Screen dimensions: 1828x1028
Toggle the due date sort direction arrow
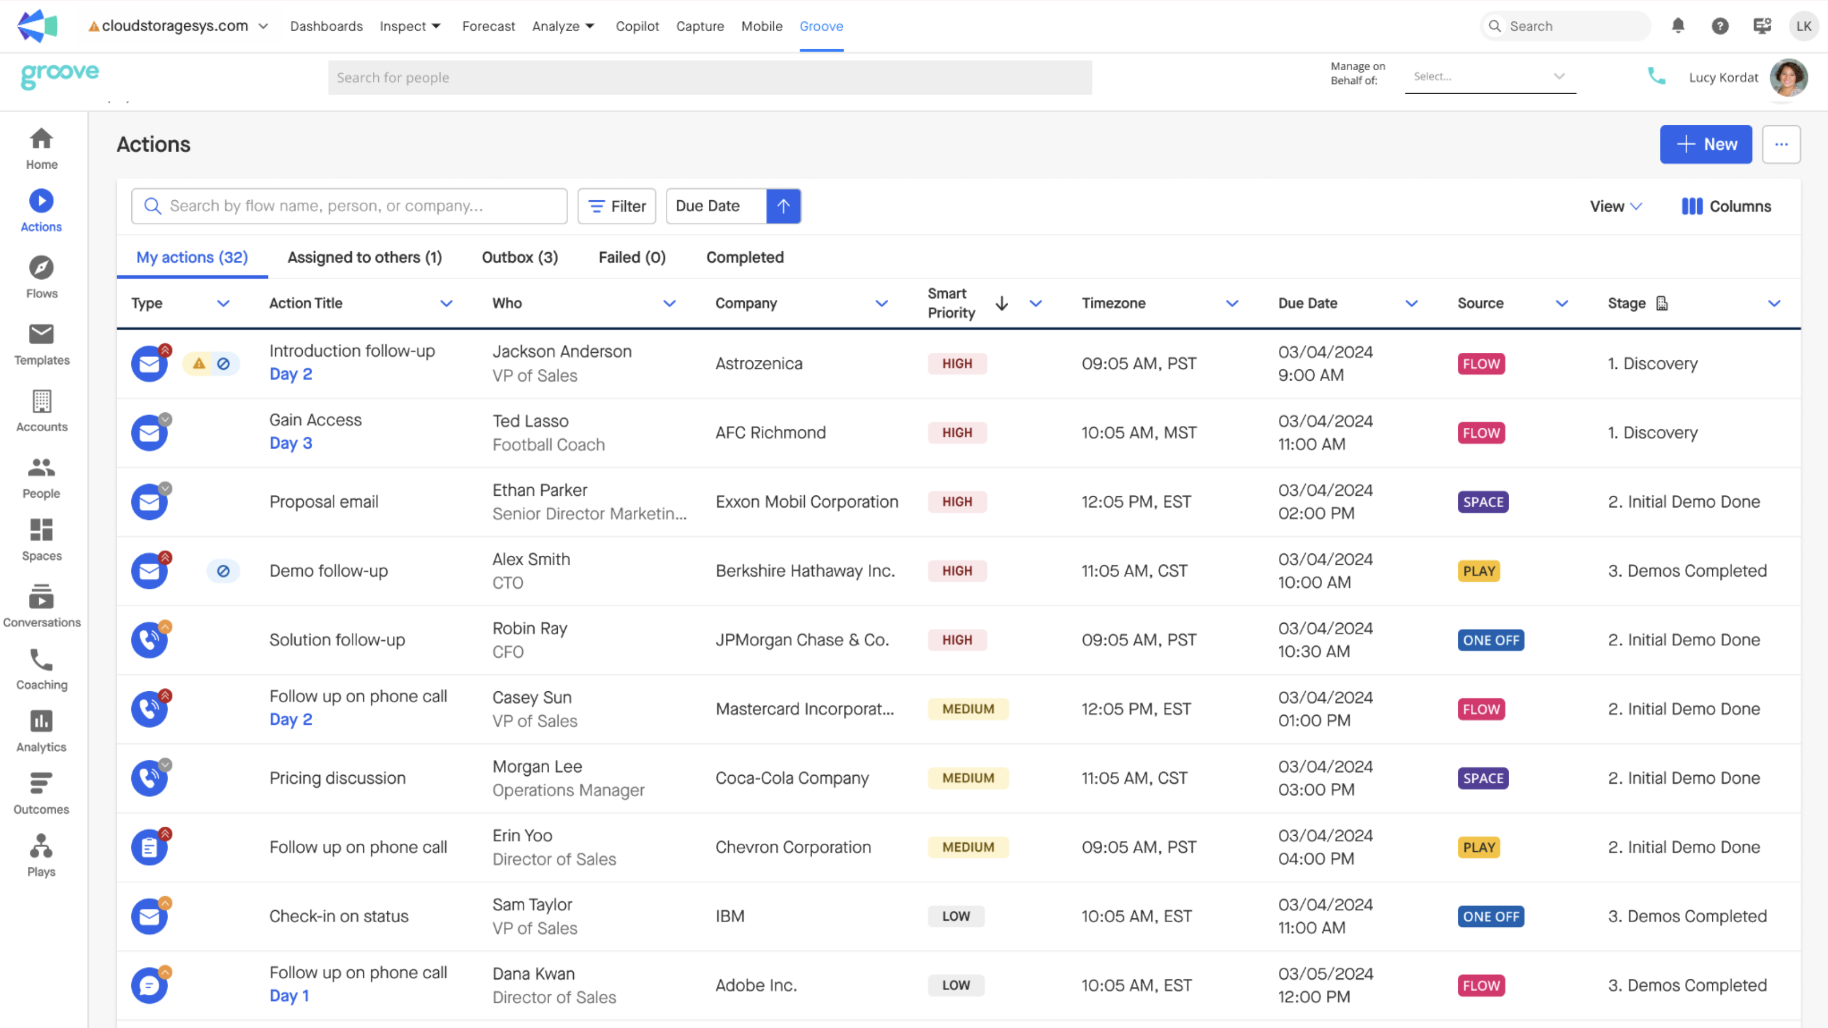tap(783, 206)
